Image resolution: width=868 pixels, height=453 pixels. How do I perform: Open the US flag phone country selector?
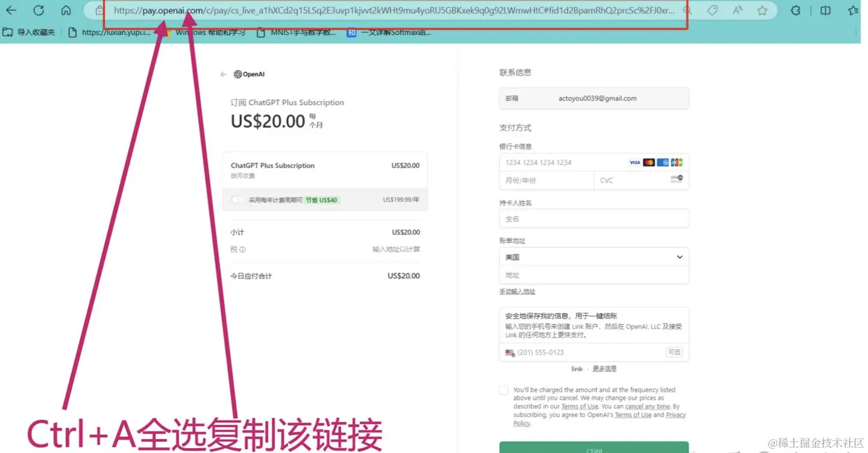[510, 352]
